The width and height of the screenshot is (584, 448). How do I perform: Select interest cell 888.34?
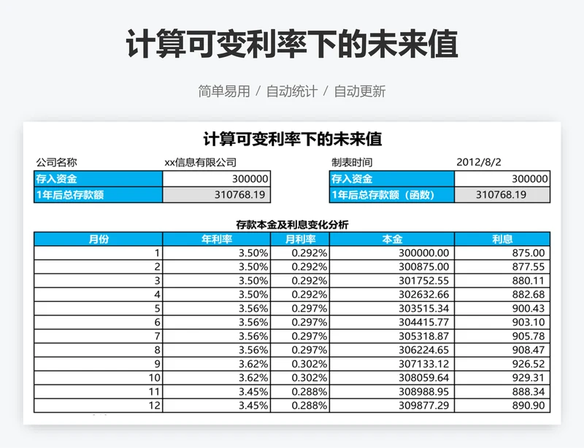click(502, 392)
